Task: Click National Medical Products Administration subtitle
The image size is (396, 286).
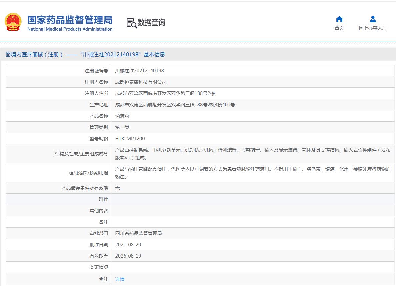Action: [x=70, y=29]
